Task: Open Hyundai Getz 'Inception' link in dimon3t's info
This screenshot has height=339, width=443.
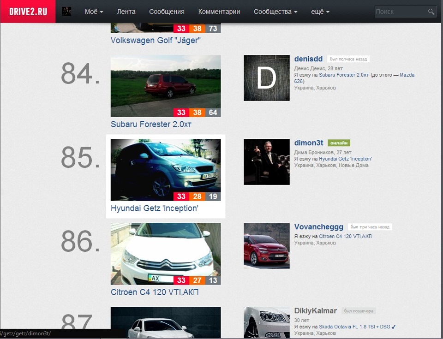Action: 345,159
